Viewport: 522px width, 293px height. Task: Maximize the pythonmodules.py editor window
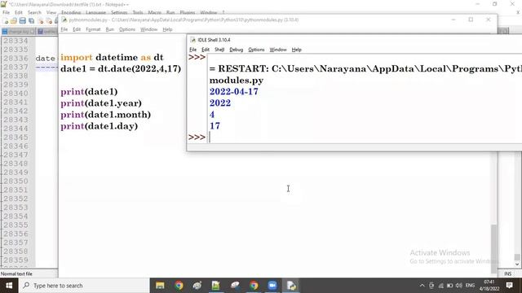[x=471, y=20]
